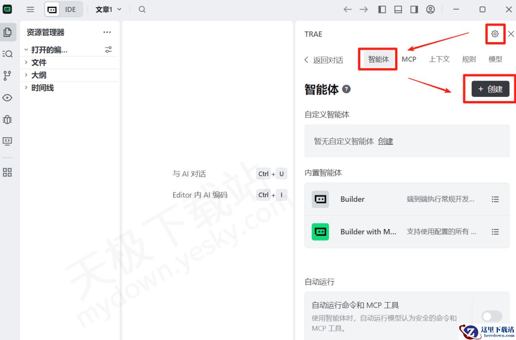The image size is (516, 340).
Task: Open the Search view in activity bar
Action: tap(7, 54)
